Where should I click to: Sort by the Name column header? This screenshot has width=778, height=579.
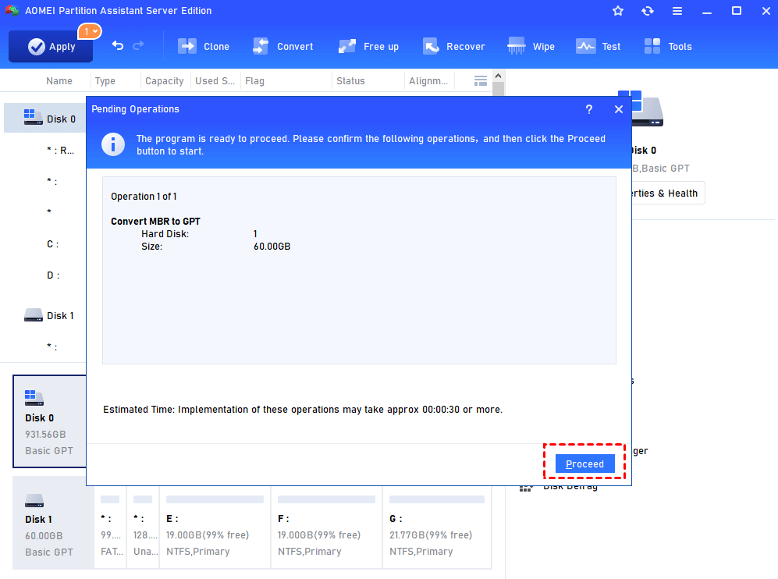(59, 81)
